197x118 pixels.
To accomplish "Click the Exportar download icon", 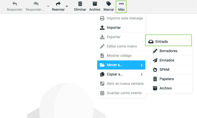I will point(102,37).
